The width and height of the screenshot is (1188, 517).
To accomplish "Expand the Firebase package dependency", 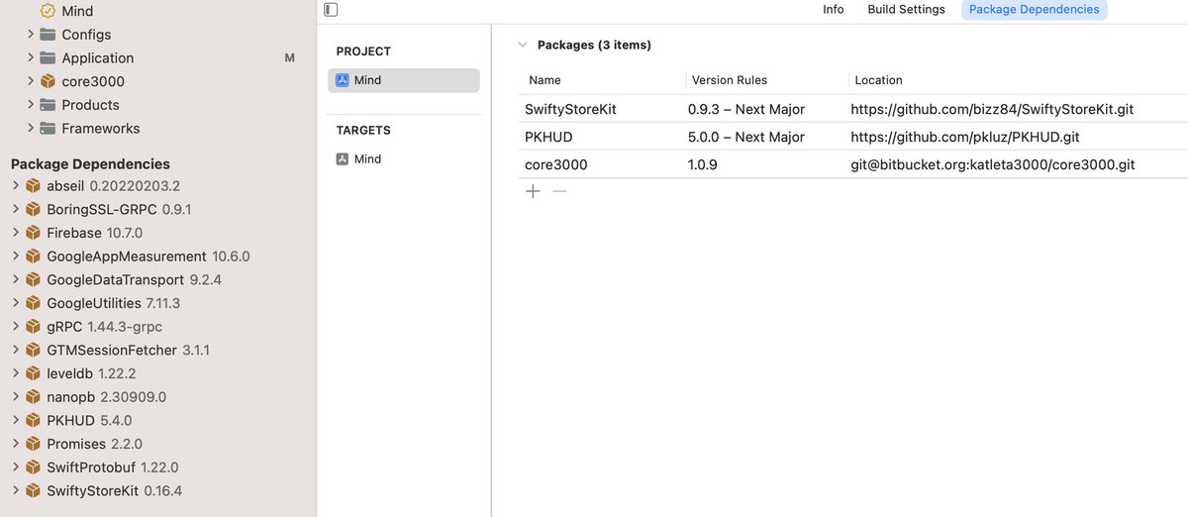I will pos(16,233).
